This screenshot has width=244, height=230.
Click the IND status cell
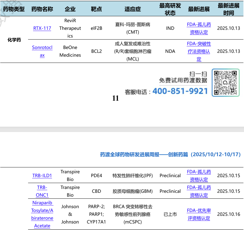tap(170, 28)
